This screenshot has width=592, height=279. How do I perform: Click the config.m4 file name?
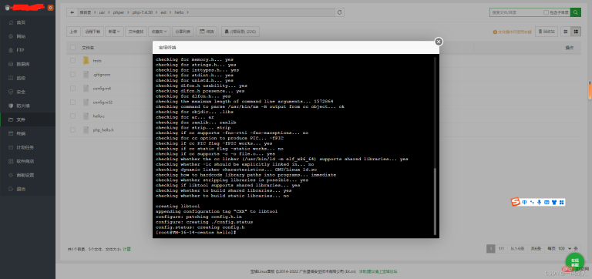(102, 89)
